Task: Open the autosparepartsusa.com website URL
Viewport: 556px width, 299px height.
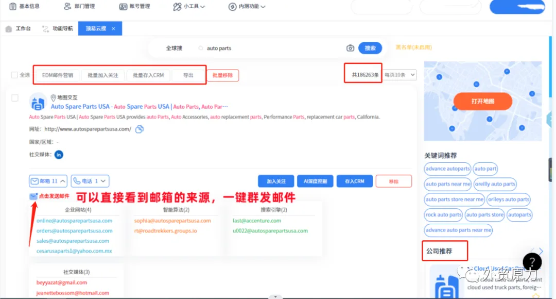Action: pos(88,129)
